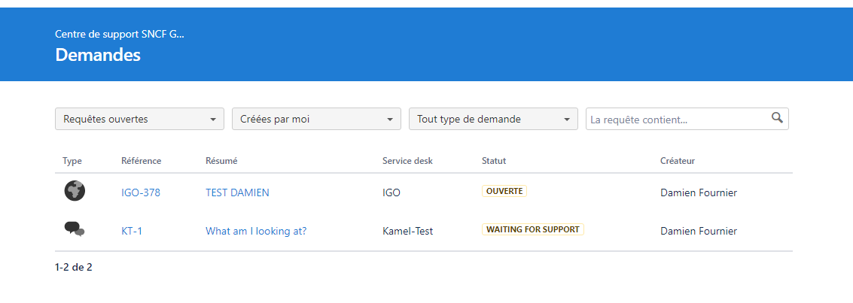This screenshot has height=303, width=853.
Task: Click the 1-2 de 2 pagination text
Action: pos(74,267)
